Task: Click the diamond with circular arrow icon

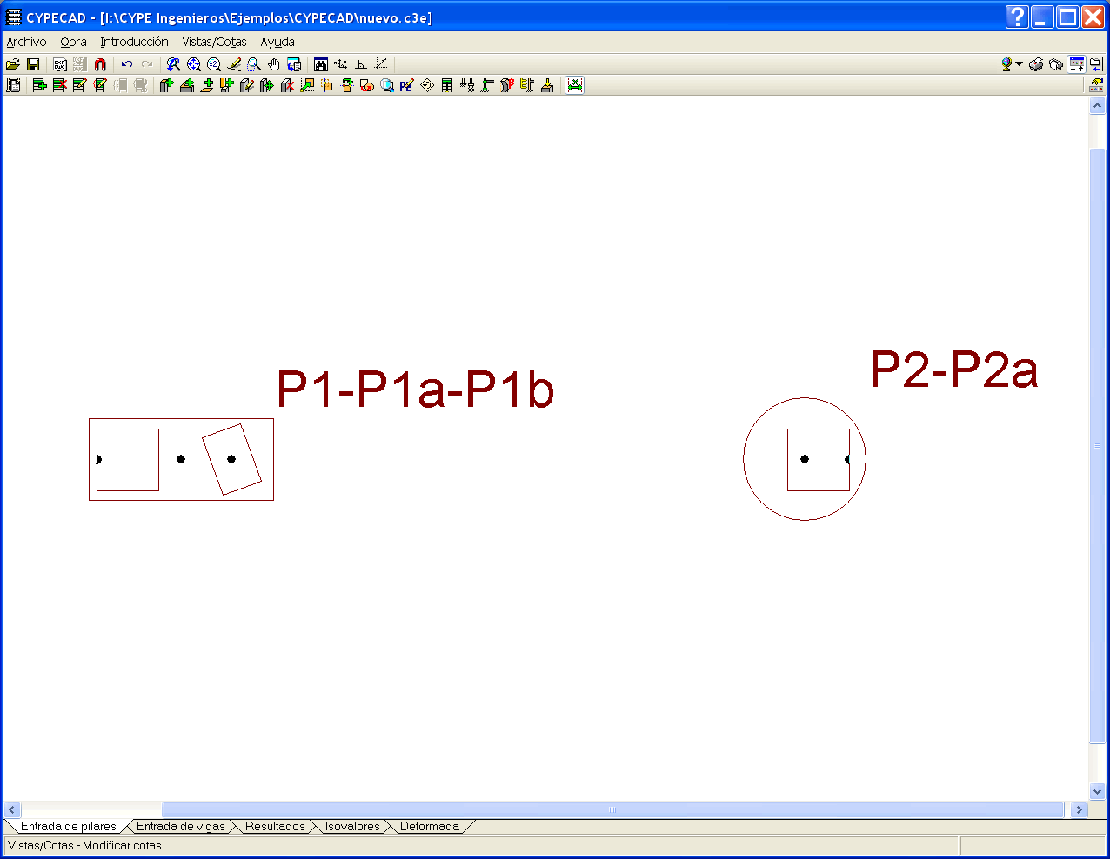Action: [427, 85]
